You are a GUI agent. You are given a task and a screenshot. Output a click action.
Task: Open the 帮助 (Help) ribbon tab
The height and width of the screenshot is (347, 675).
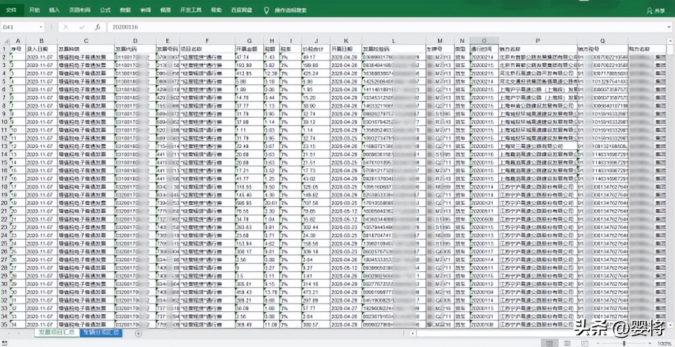(216, 10)
